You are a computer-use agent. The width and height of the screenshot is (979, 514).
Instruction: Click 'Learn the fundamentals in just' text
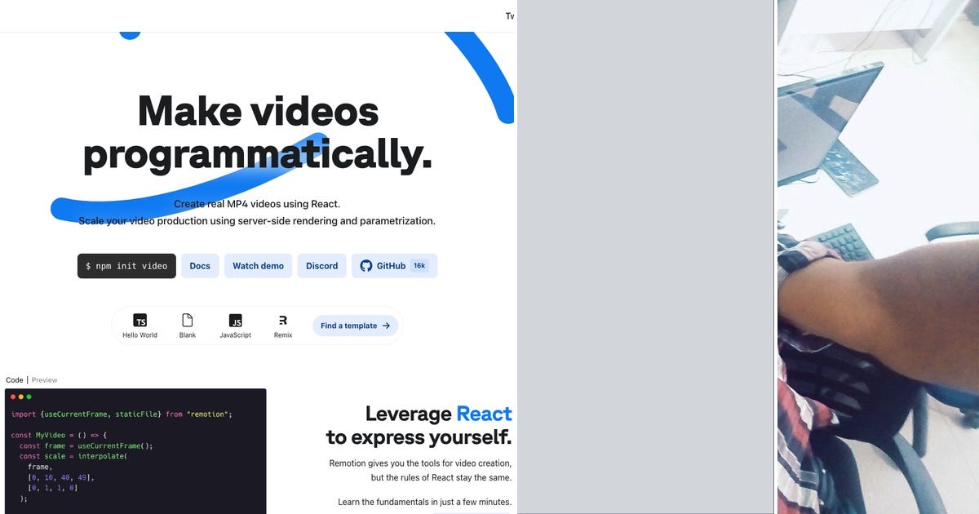[425, 503]
